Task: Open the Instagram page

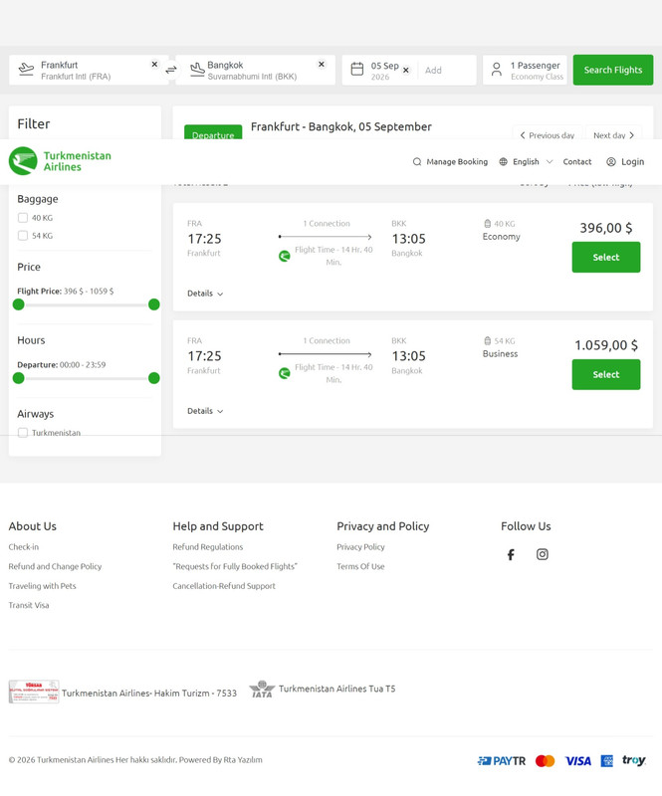Action: click(543, 554)
